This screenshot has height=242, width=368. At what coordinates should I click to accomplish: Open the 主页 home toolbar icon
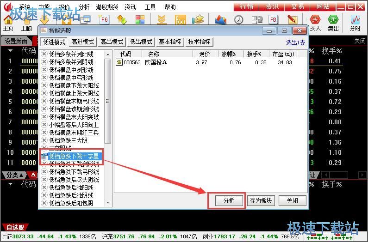click(8, 23)
